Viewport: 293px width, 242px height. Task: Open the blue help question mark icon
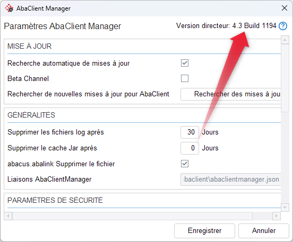click(x=283, y=26)
